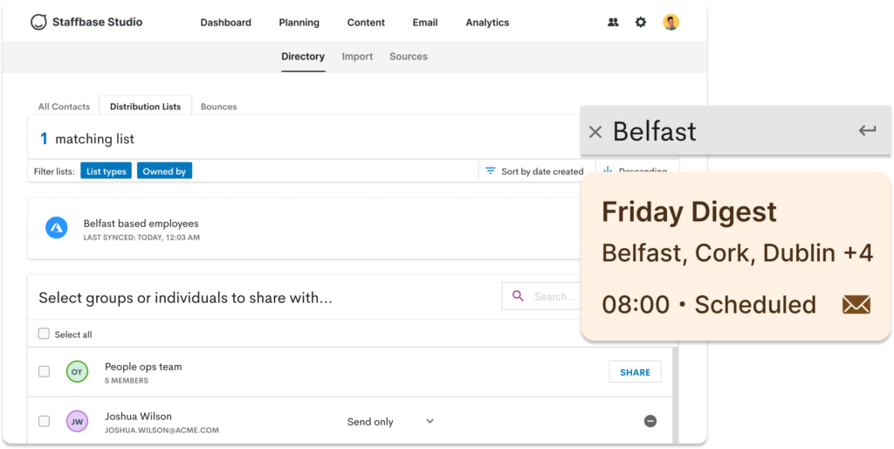
Task: Click the OY avatar for People ops team
Action: 77,372
